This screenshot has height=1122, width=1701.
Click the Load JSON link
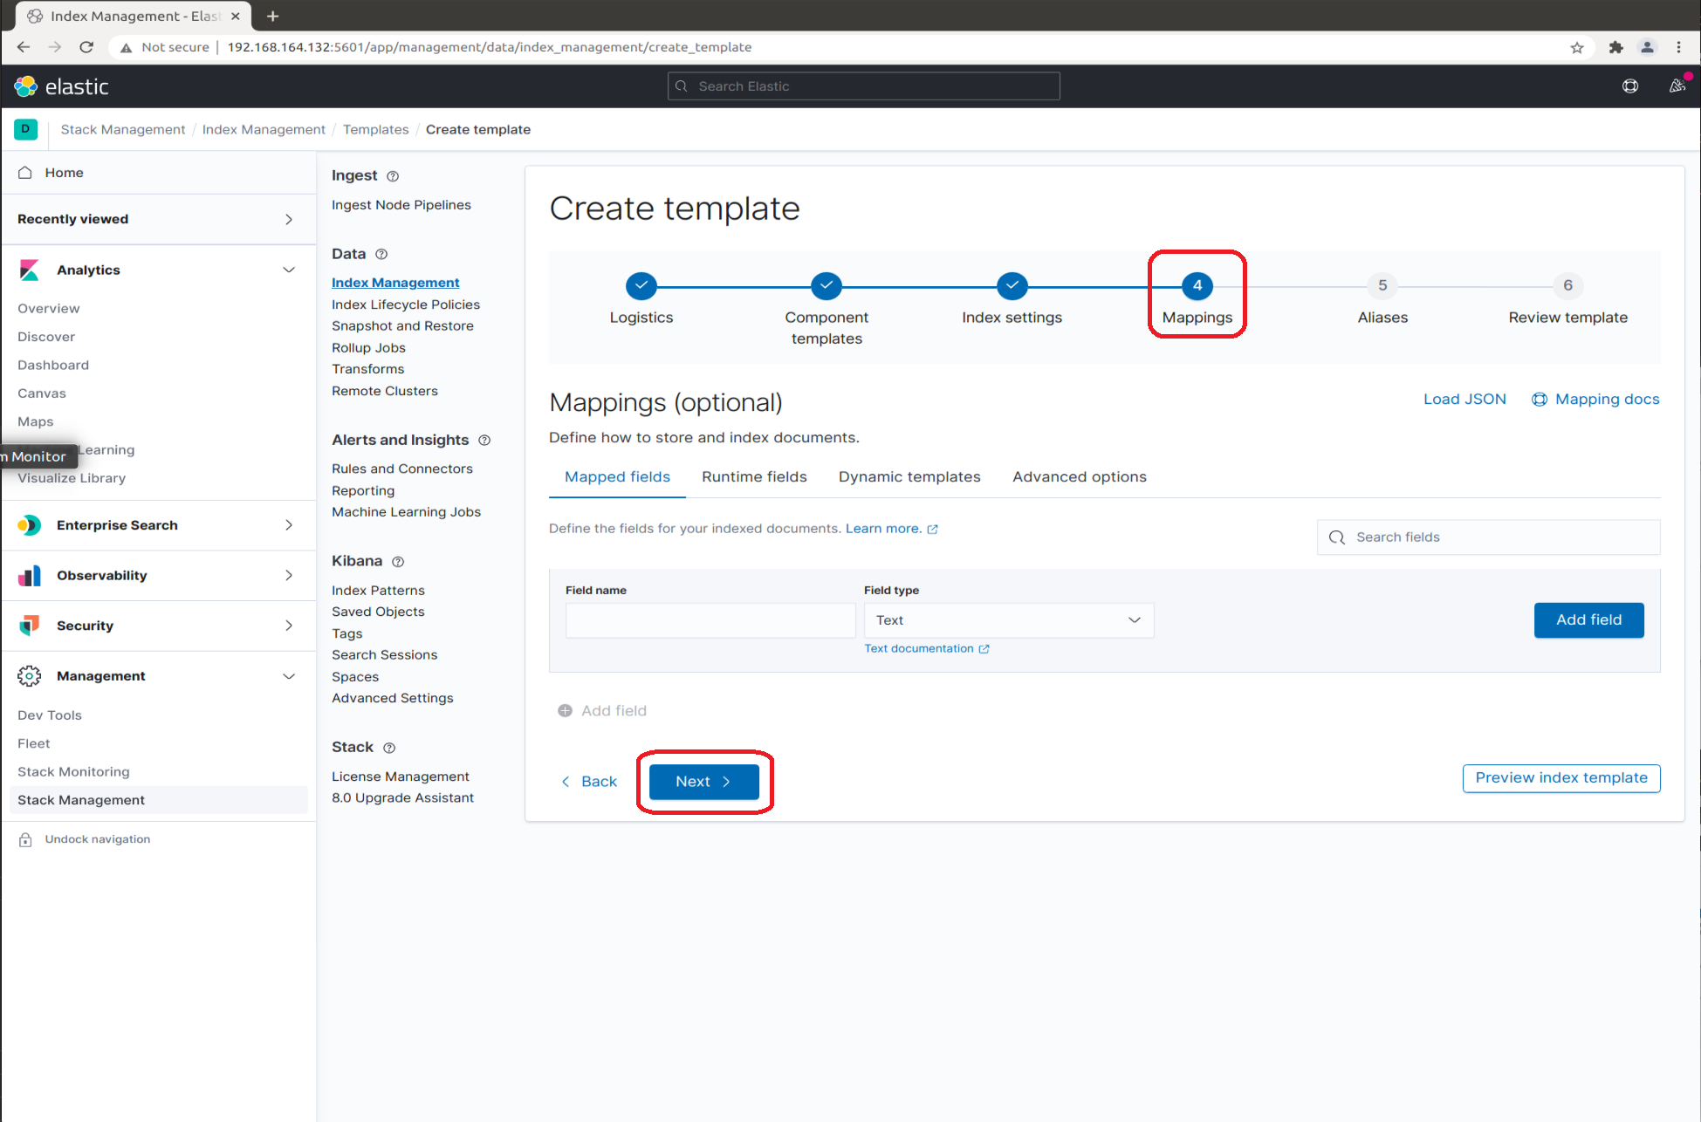coord(1464,399)
